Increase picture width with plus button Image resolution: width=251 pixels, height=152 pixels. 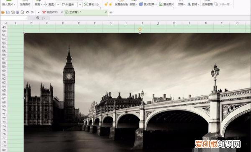coord(80,5)
